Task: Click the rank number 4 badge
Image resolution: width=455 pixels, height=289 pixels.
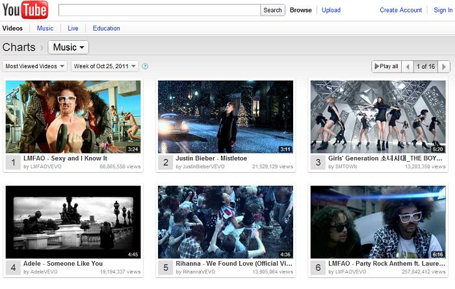Action: click(13, 268)
